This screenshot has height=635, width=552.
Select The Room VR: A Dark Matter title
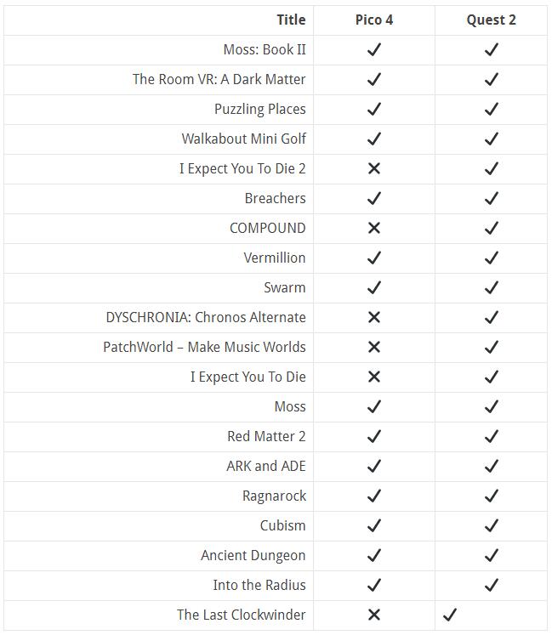(x=219, y=79)
